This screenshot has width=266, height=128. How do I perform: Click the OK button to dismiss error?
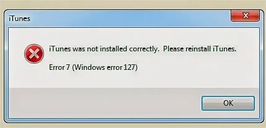[x=228, y=103]
